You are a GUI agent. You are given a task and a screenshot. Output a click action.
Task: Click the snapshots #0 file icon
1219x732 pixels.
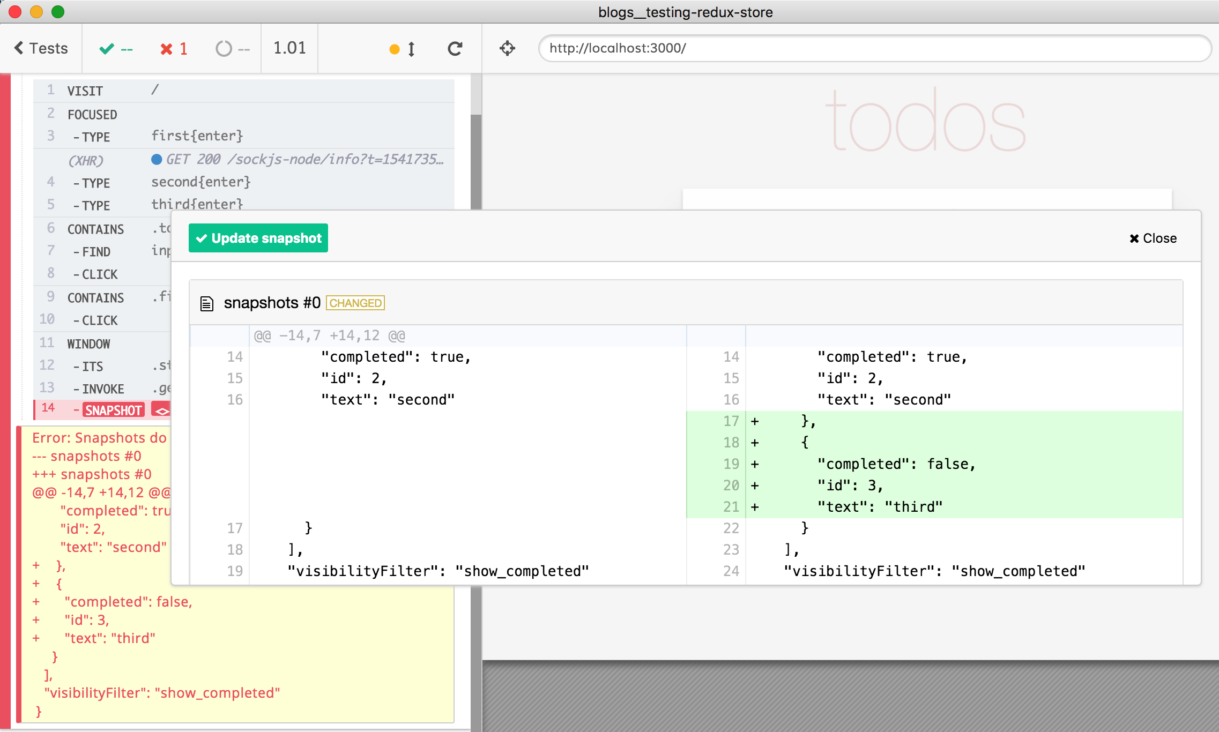pyautogui.click(x=207, y=304)
